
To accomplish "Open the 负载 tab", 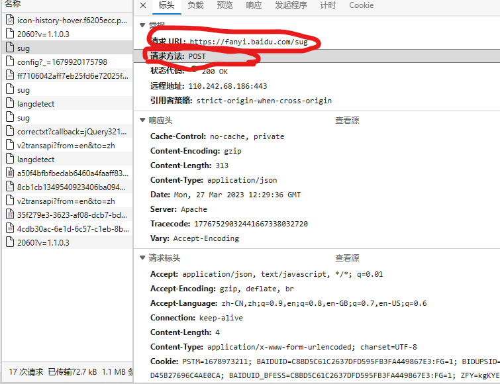I will tap(195, 5).
